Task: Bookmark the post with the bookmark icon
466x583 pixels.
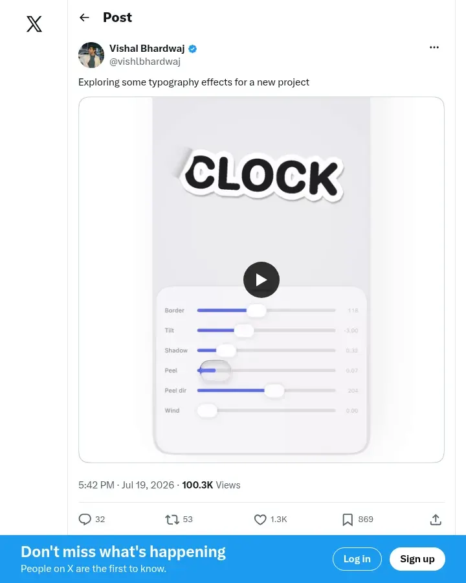Action: [348, 520]
